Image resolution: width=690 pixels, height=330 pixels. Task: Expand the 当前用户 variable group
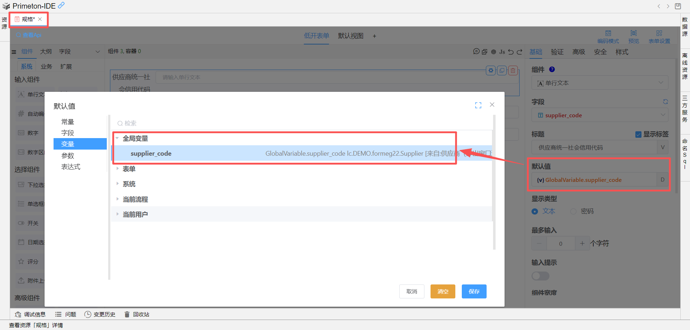[x=117, y=214]
